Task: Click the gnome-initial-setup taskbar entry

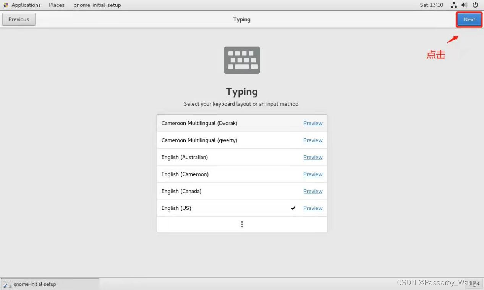Action: pyautogui.click(x=50, y=284)
